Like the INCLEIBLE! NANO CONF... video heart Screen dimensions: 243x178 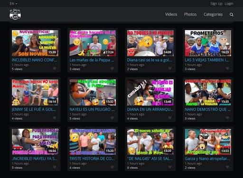click(55, 68)
